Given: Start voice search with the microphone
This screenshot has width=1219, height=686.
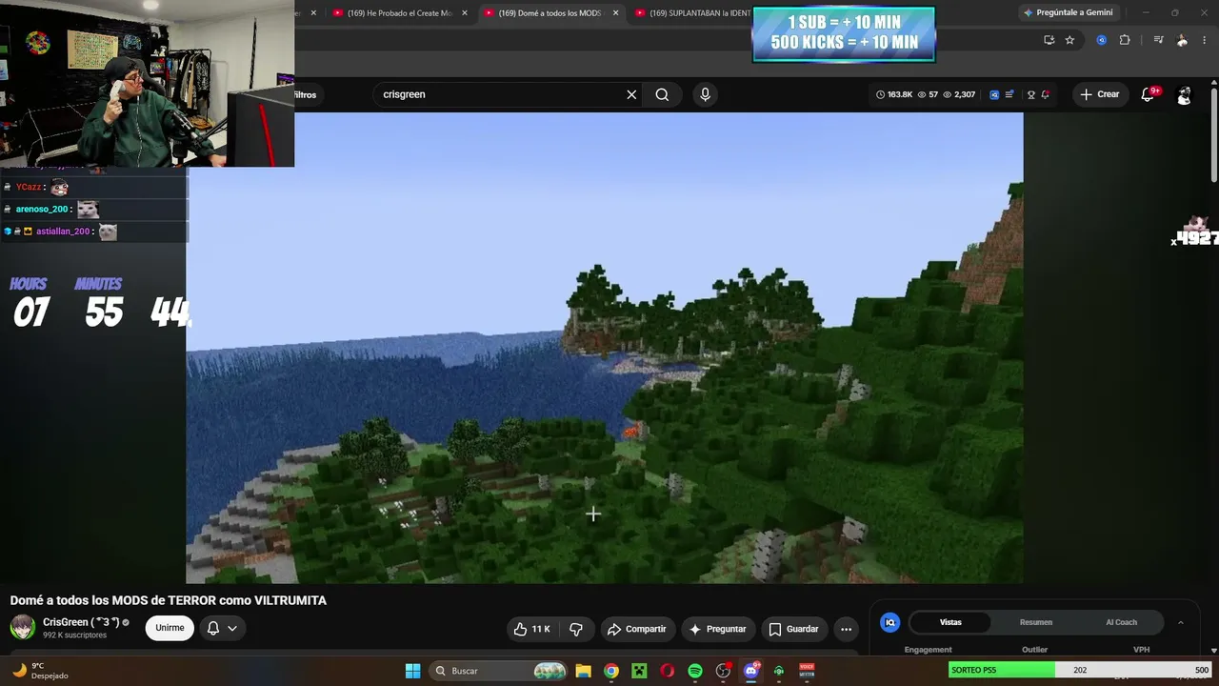Looking at the screenshot, I should 705,94.
